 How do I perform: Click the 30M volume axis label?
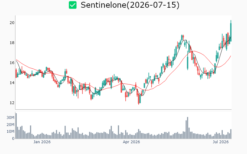click(x=10, y=118)
